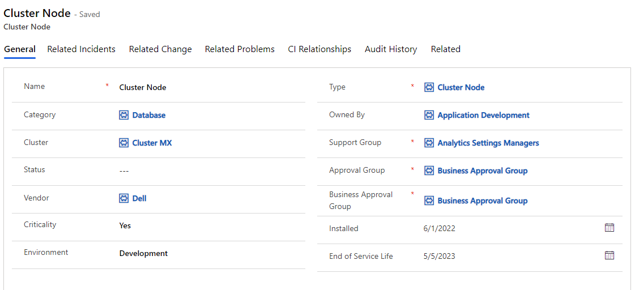Viewport: 635px width, 290px height.
Task: Click the entity icon next to Cluster MX
Action: click(124, 143)
